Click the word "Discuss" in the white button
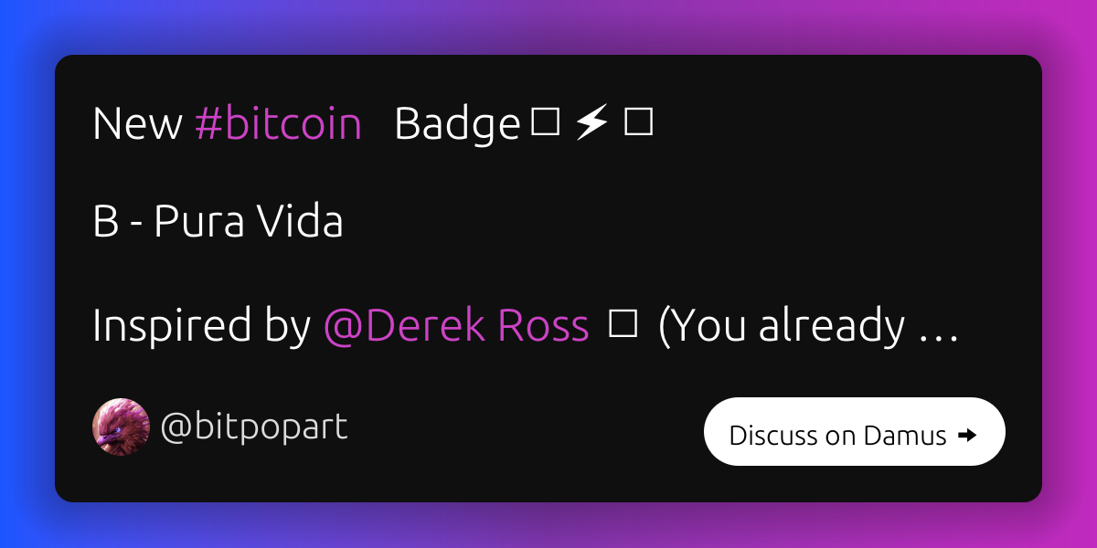The width and height of the screenshot is (1097, 548). (x=773, y=436)
